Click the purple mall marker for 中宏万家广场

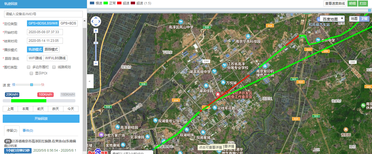[x=101, y=135]
